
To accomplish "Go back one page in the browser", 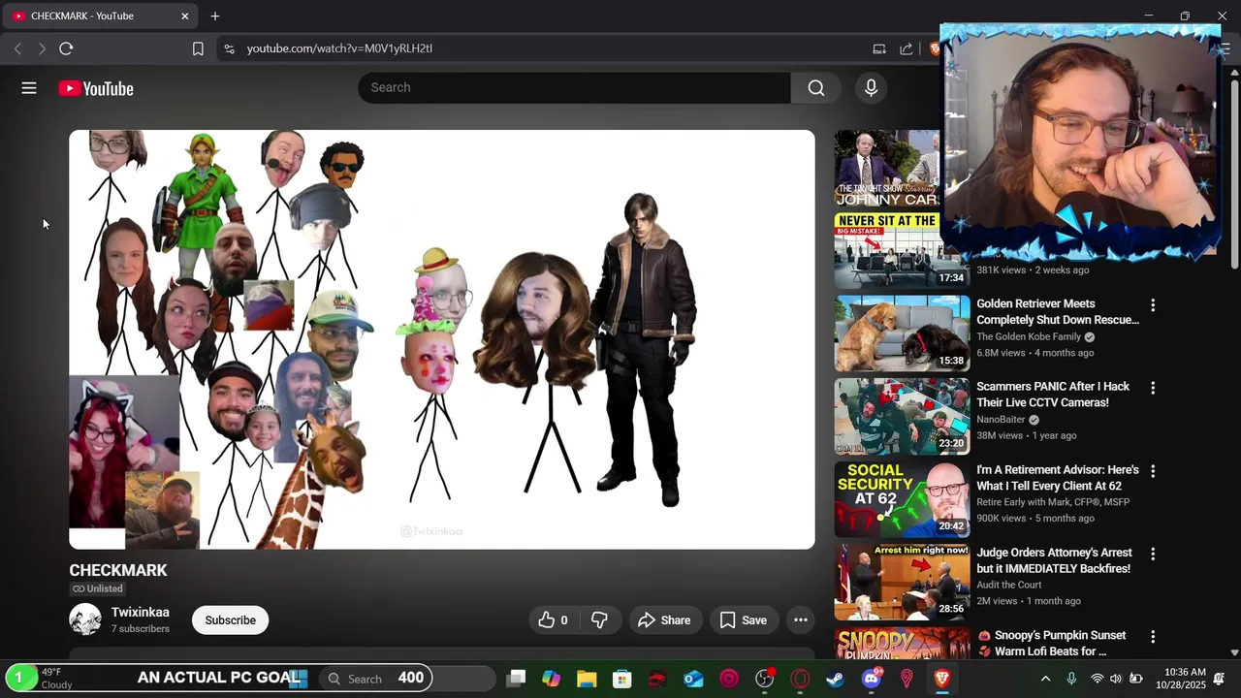I will [x=17, y=48].
